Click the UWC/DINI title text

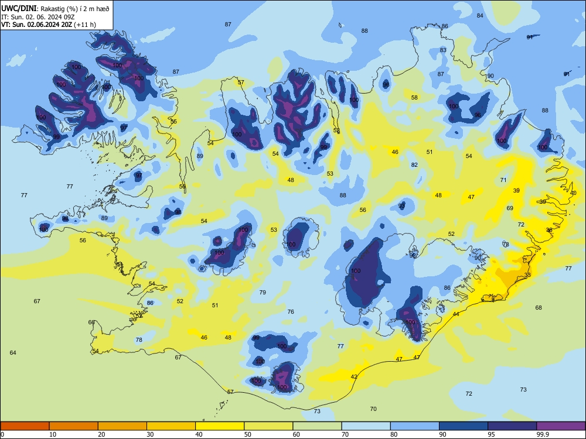(19, 8)
